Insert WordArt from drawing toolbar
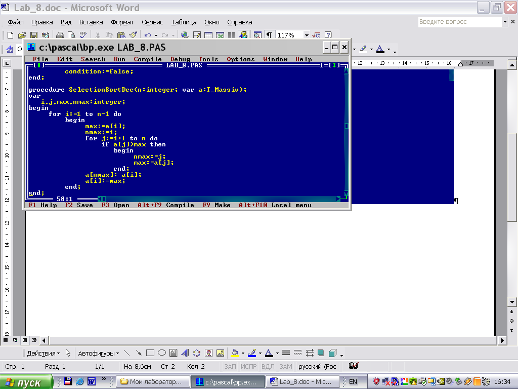Screen dimensions: 518x389 (185, 353)
